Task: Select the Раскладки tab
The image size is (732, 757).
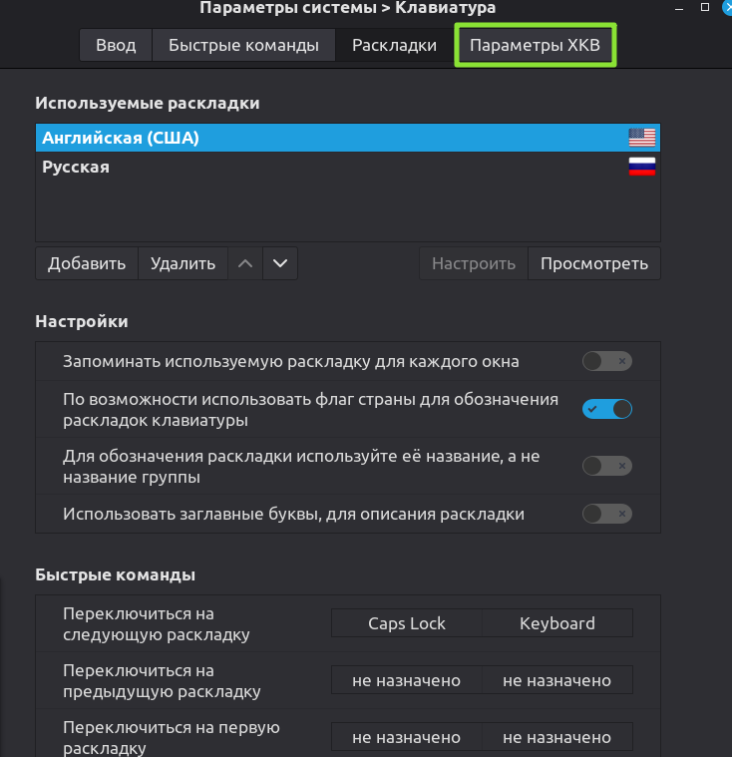Action: [x=394, y=45]
